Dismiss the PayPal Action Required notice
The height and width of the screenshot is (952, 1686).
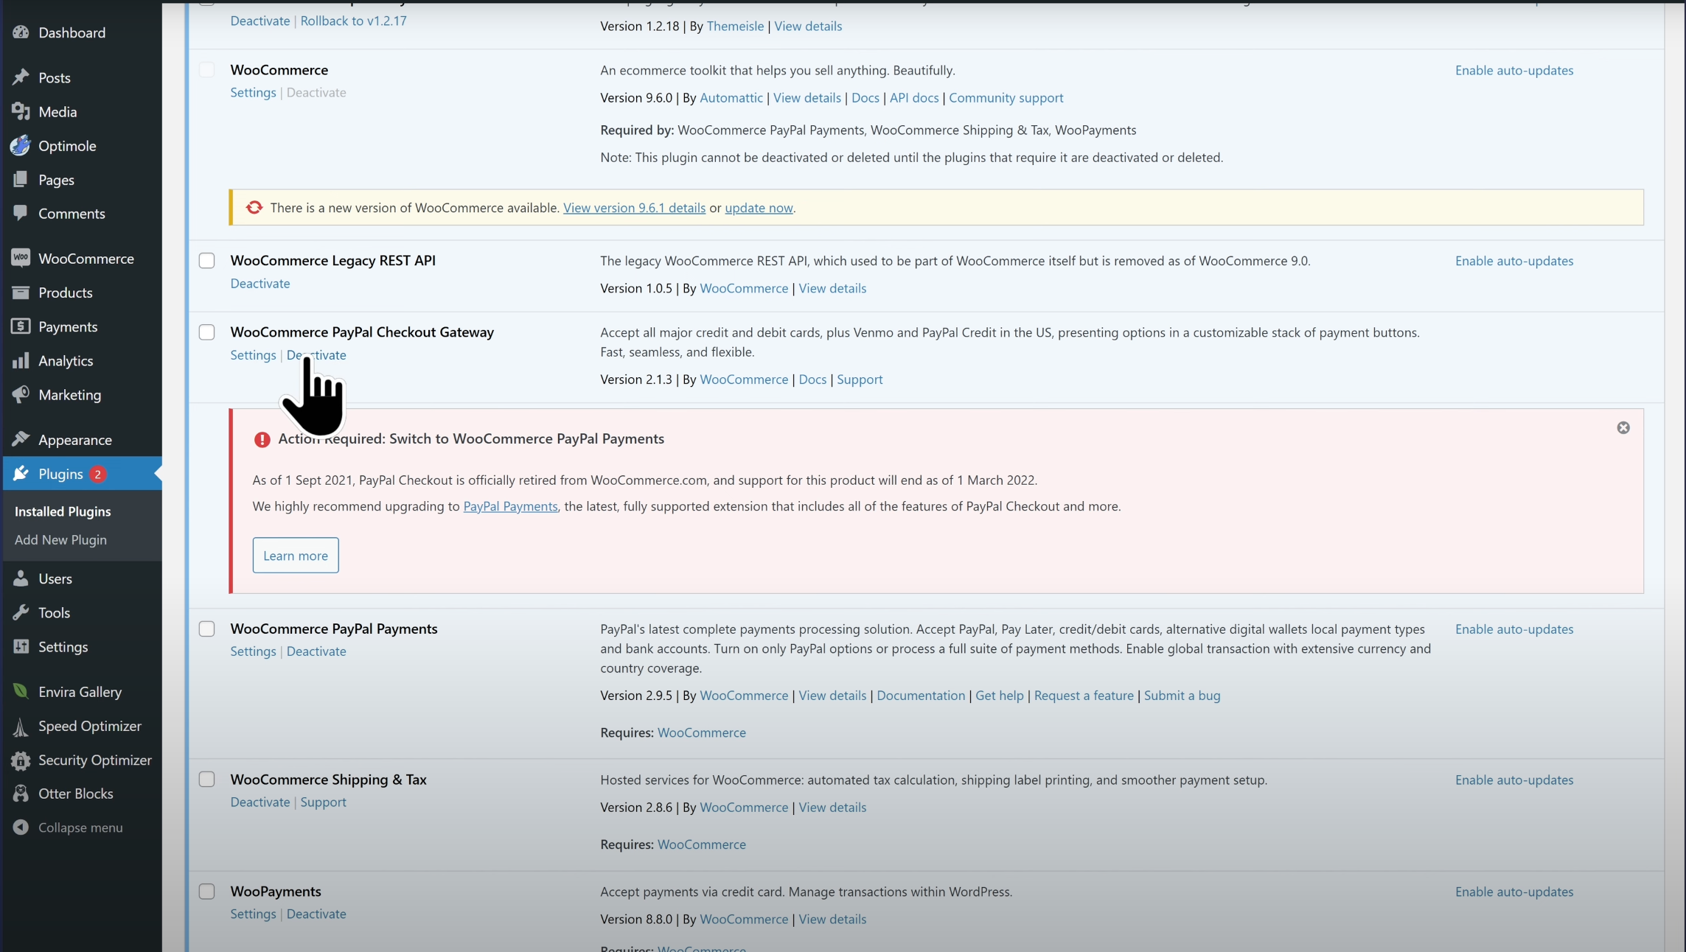click(1623, 428)
